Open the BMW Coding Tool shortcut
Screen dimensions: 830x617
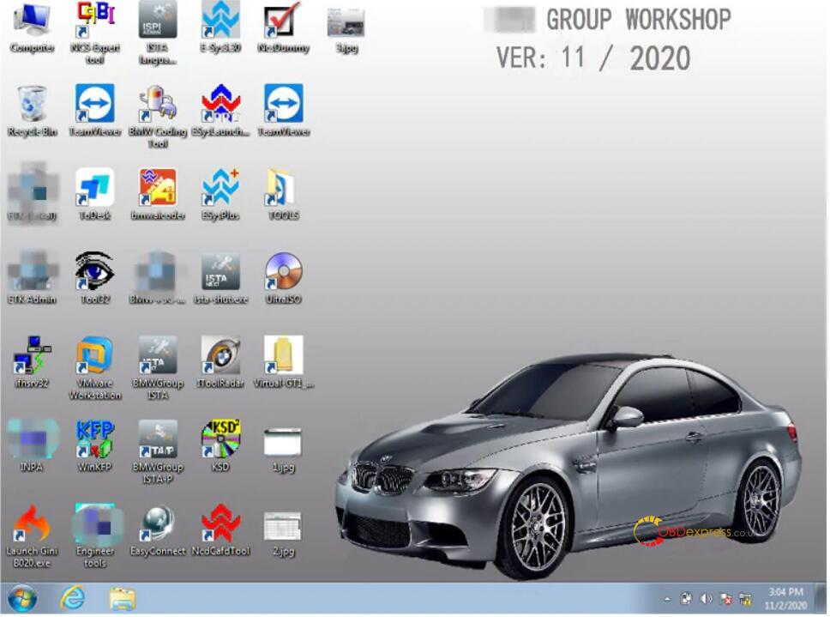click(x=158, y=105)
